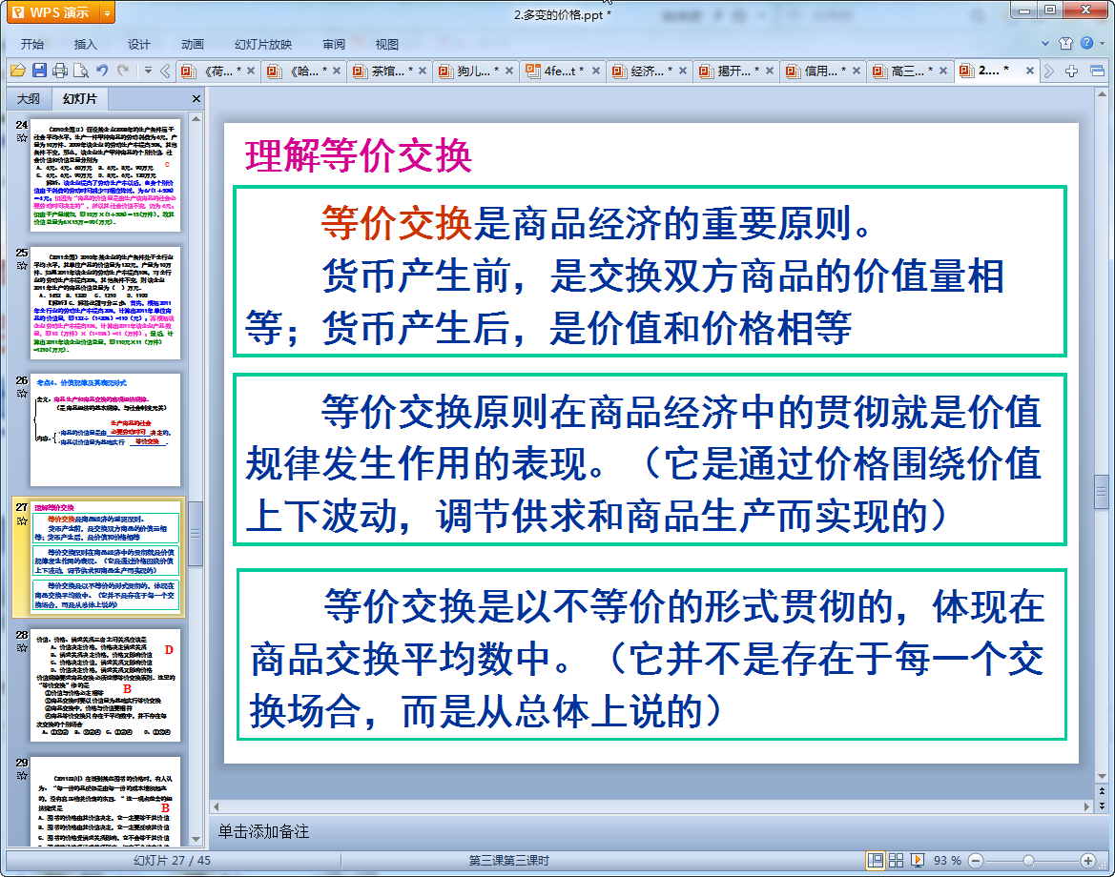This screenshot has width=1115, height=877.
Task: Open the 审阅 ribbon tab
Action: (x=334, y=44)
